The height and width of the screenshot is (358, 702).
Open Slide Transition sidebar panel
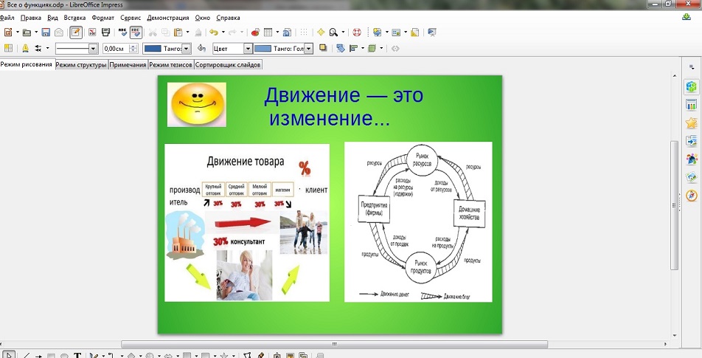pyautogui.click(x=691, y=140)
